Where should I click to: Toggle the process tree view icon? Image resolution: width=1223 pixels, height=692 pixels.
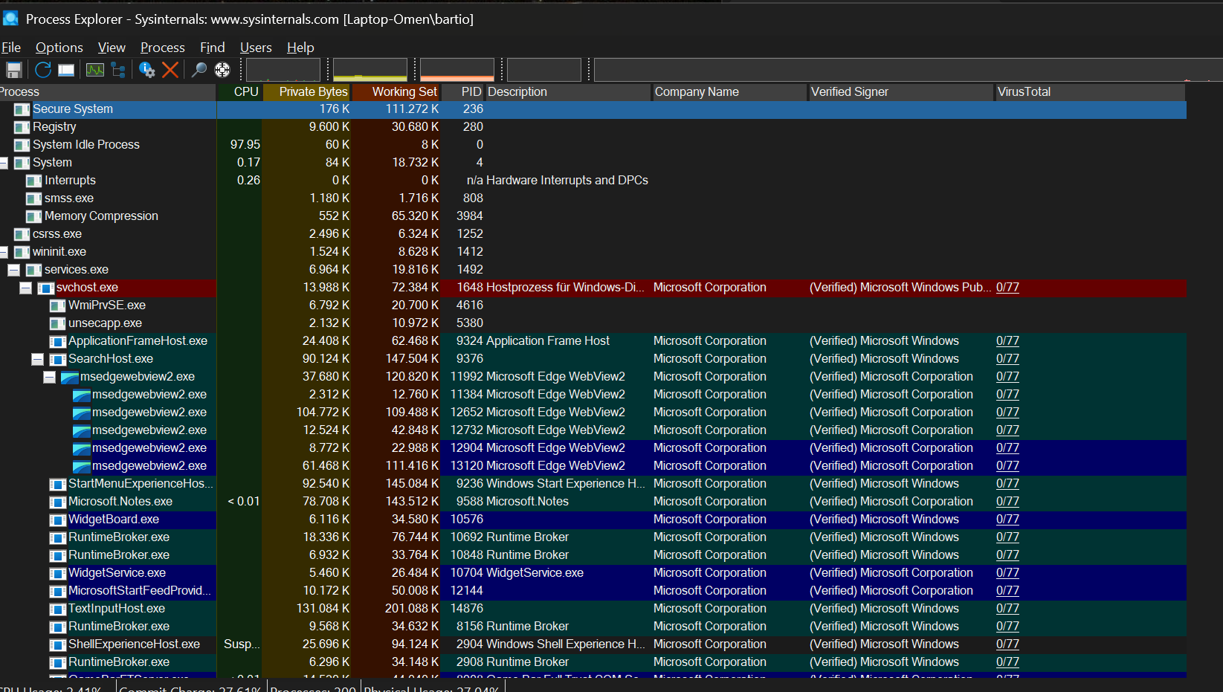pyautogui.click(x=118, y=70)
